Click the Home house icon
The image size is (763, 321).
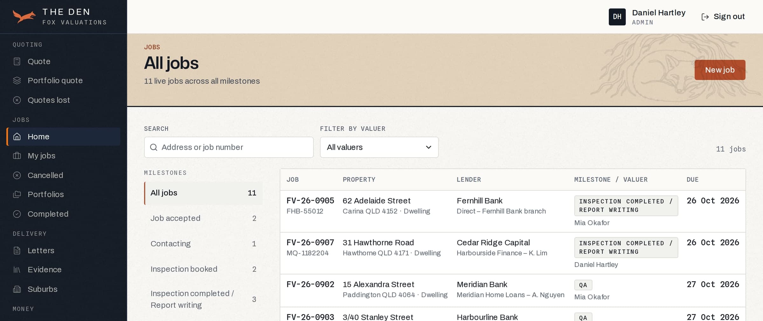click(17, 137)
